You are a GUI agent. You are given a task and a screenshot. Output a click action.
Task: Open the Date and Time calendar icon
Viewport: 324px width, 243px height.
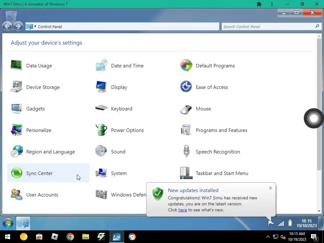(x=101, y=65)
